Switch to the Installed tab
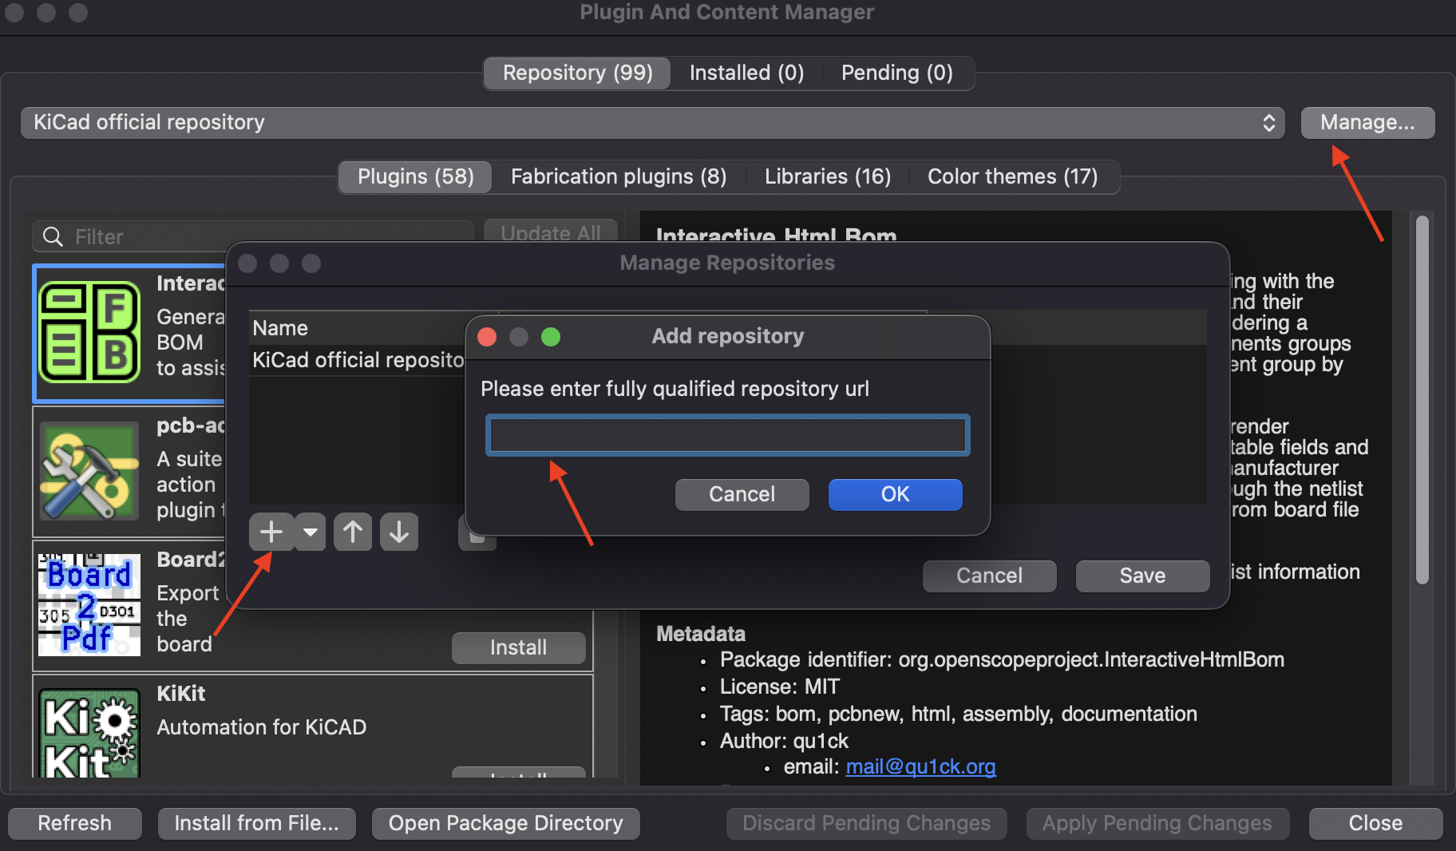Image resolution: width=1456 pixels, height=851 pixels. point(746,73)
